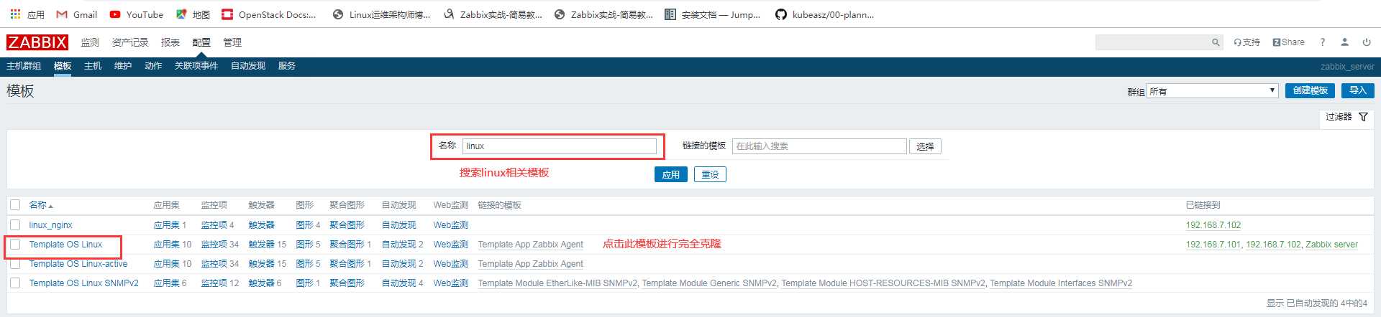
Task: Open the Template OS Linux-active template
Action: (78, 264)
